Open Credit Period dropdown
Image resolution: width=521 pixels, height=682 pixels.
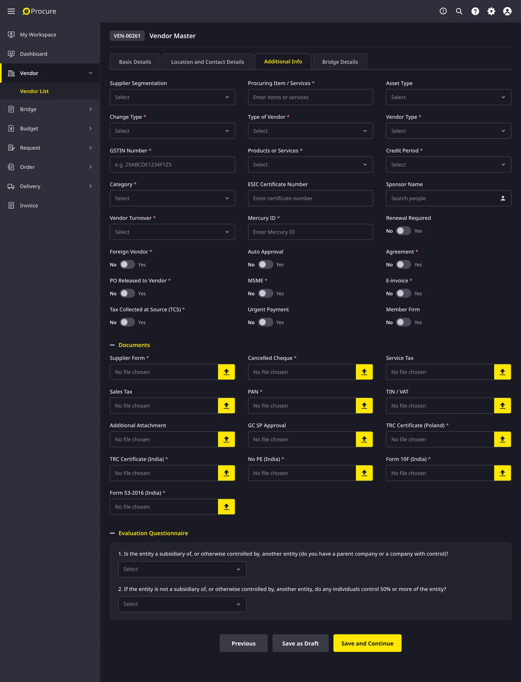(x=448, y=165)
